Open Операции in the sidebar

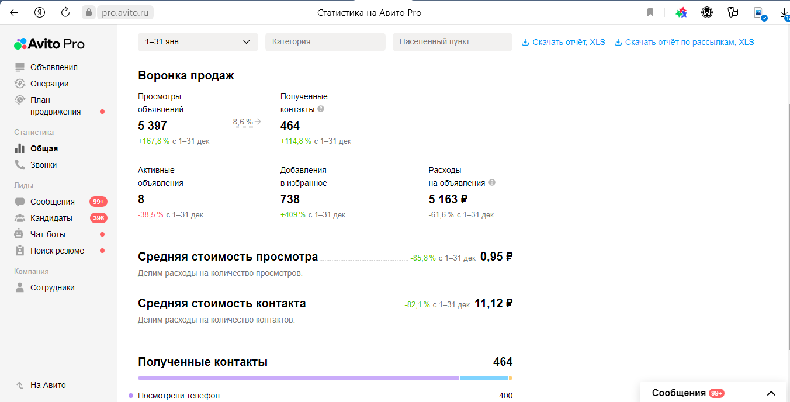tap(50, 84)
